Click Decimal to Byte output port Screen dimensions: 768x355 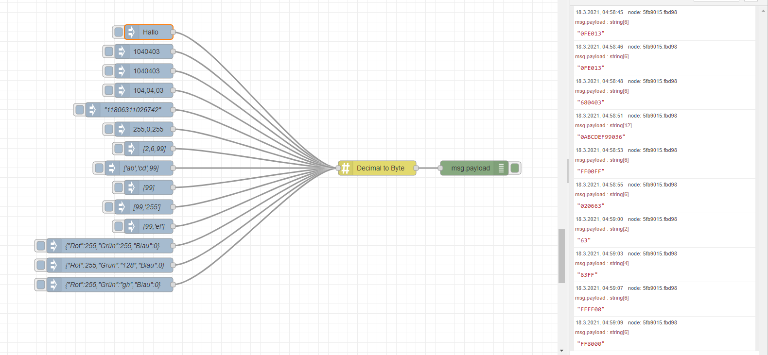(x=416, y=168)
